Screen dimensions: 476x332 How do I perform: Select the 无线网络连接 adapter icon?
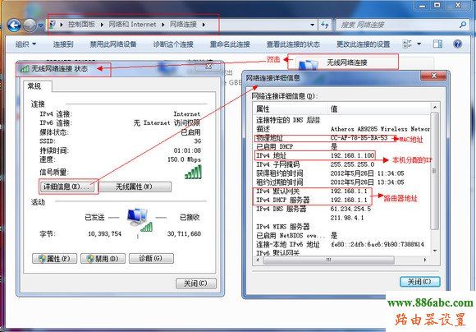point(307,64)
